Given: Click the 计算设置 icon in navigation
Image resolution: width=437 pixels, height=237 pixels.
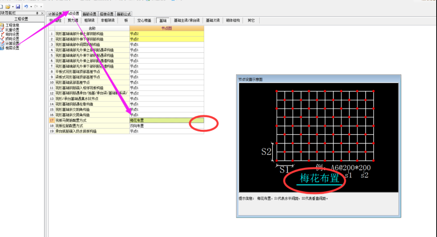Looking at the screenshot, I should click(x=2, y=44).
